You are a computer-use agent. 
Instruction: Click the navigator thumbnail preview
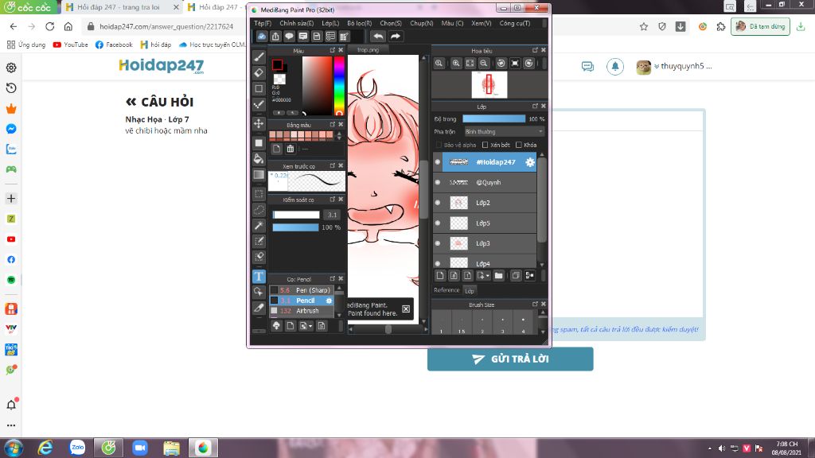[489, 84]
